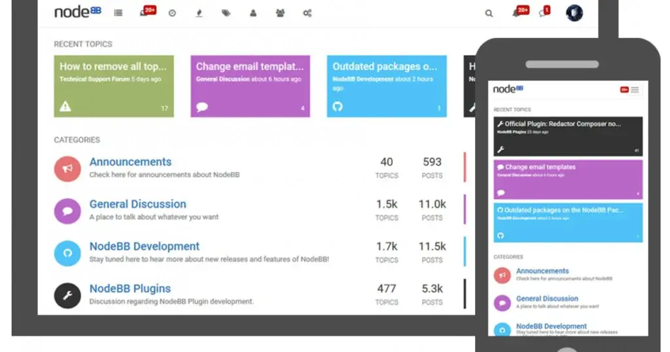Open Announcements category link on desktop
The image size is (670, 352).
pos(130,162)
